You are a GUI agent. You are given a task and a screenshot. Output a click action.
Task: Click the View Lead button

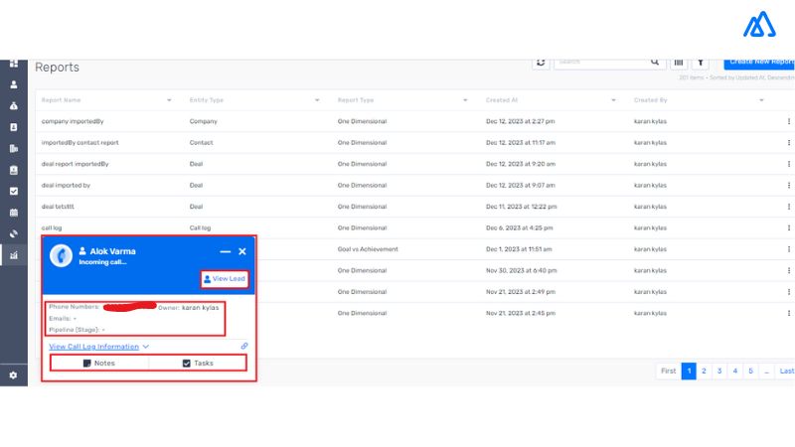click(x=224, y=279)
